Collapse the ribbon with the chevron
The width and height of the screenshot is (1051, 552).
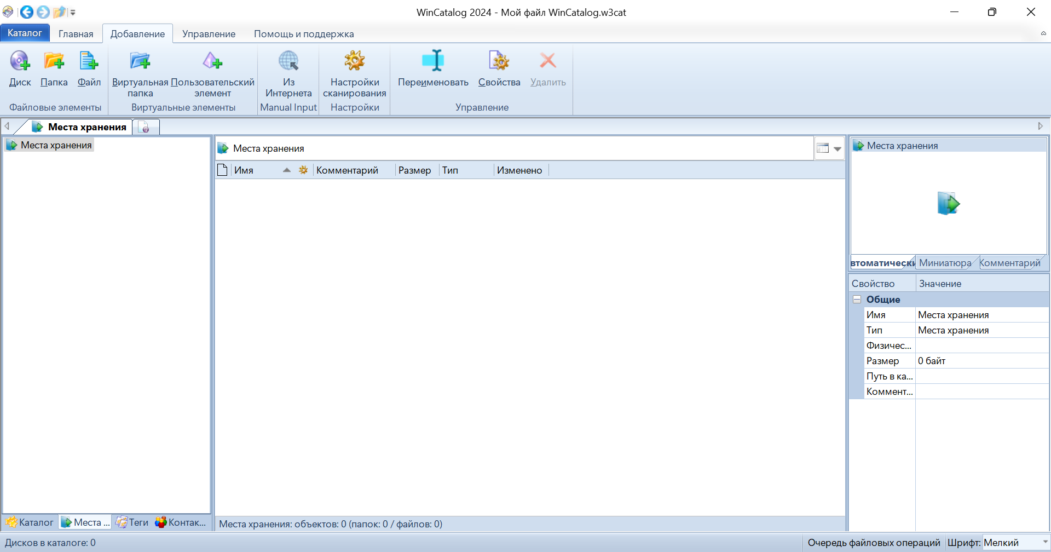click(x=1043, y=33)
